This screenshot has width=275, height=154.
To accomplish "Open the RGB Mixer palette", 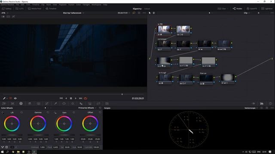I will pos(30,104).
